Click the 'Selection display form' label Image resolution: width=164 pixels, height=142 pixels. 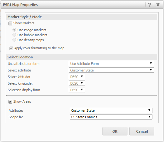pyautogui.click(x=24, y=90)
